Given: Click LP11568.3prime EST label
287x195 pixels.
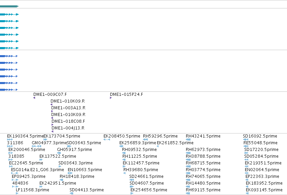Looking at the screenshot, I should (x=32, y=190).
